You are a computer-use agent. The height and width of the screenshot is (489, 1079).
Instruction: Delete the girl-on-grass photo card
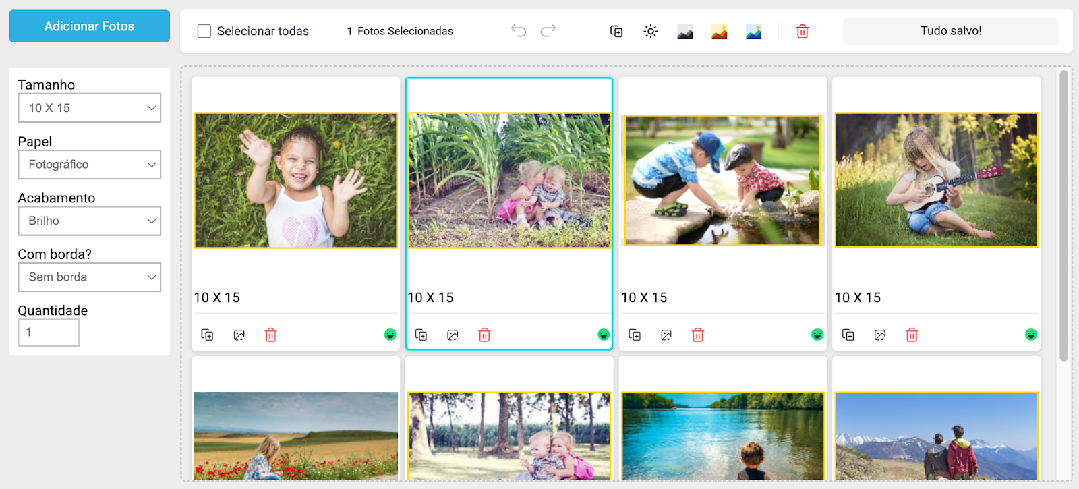[271, 335]
